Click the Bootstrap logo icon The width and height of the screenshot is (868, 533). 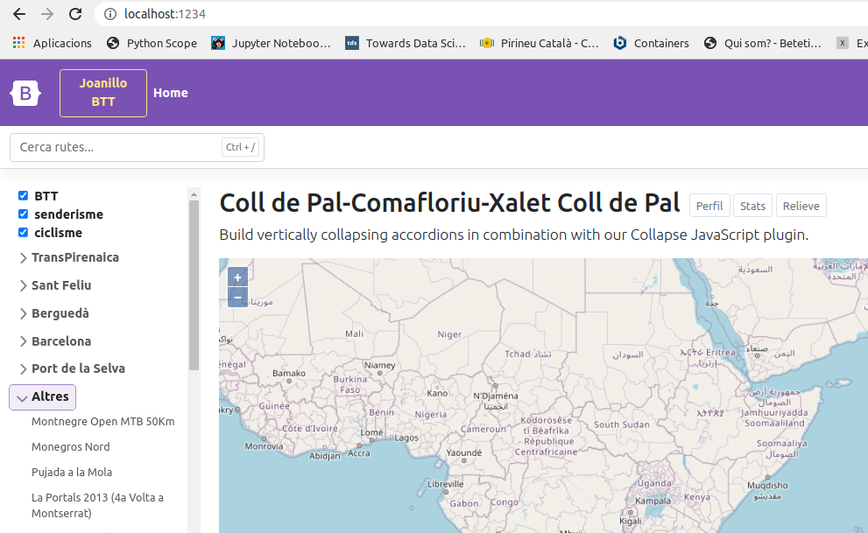25,93
